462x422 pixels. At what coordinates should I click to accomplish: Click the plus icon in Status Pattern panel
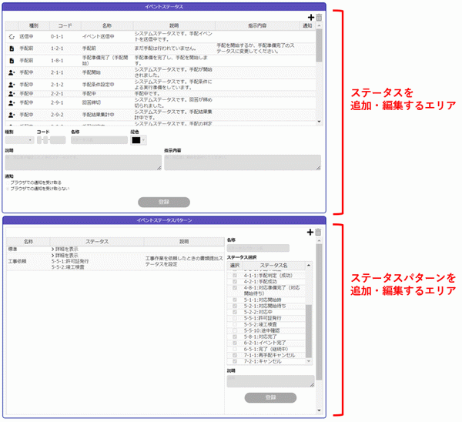coord(310,232)
